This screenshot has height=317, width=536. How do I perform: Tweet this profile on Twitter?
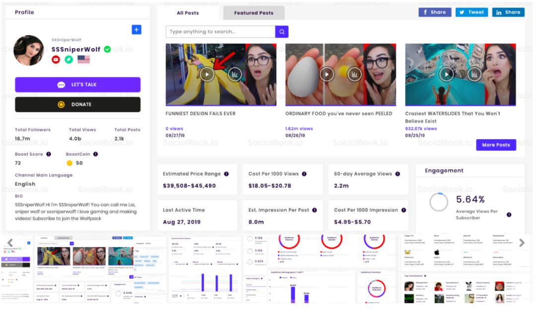click(471, 12)
